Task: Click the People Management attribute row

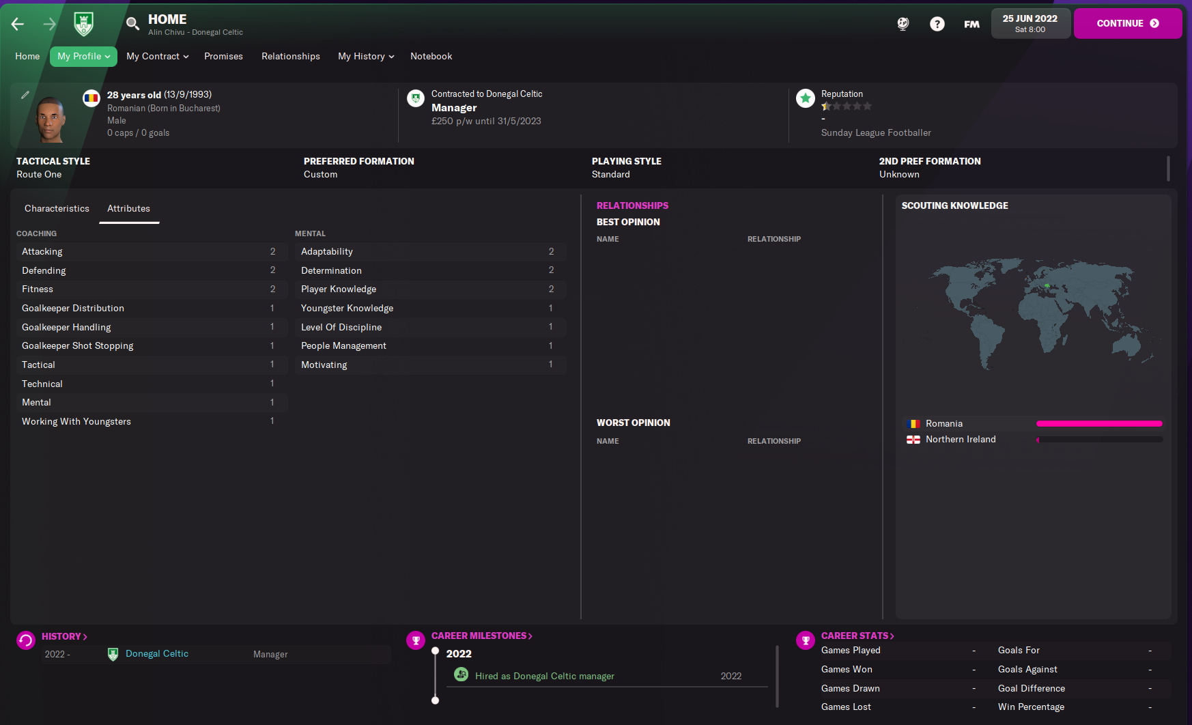Action: click(430, 346)
